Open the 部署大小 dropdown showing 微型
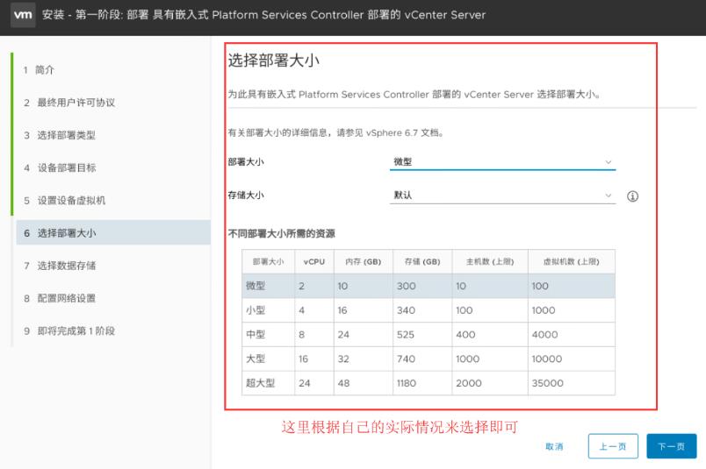Screen dimensions: 706x469 click(x=502, y=162)
